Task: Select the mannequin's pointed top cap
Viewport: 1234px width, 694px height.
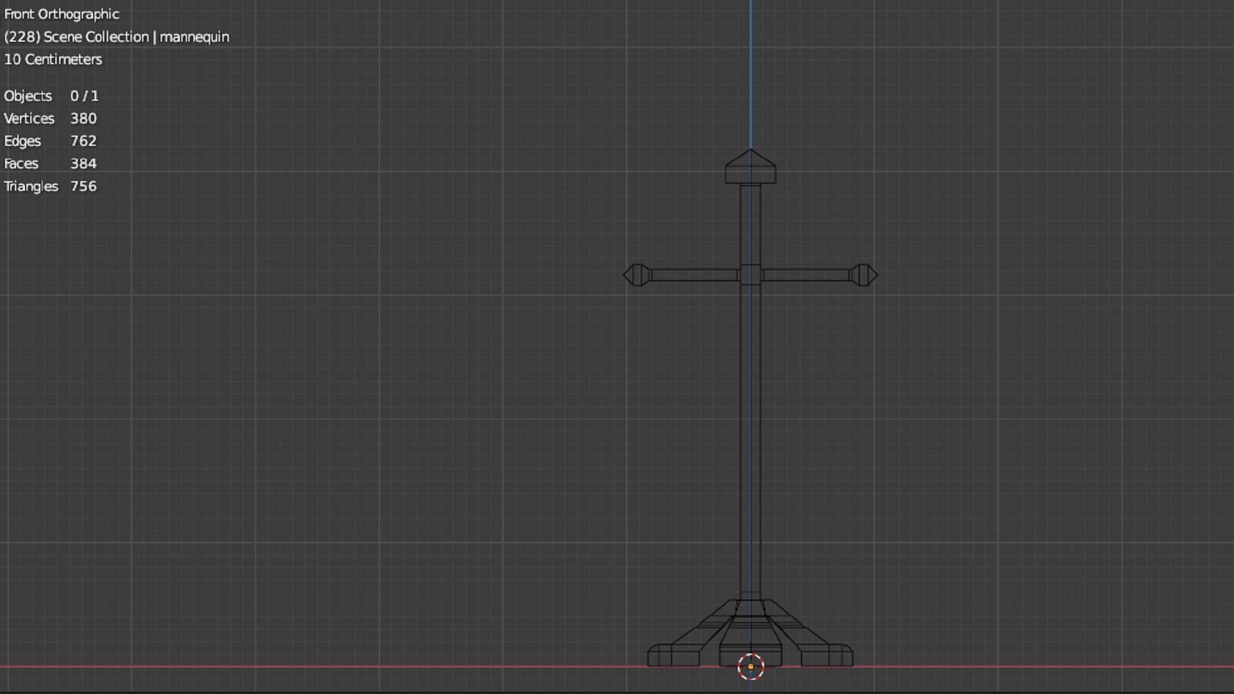Action: (x=750, y=167)
